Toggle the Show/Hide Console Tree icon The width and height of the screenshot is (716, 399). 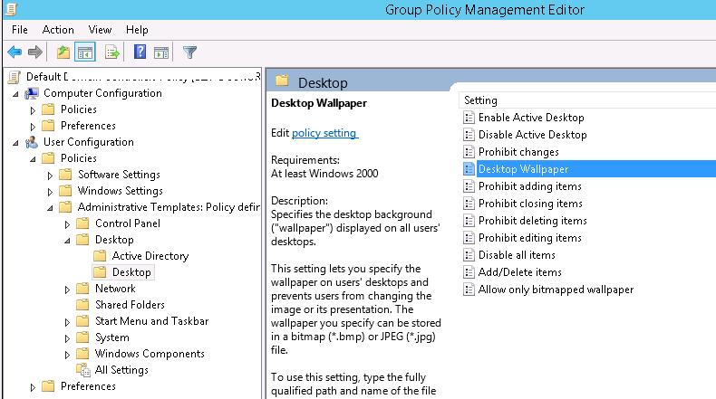(84, 52)
